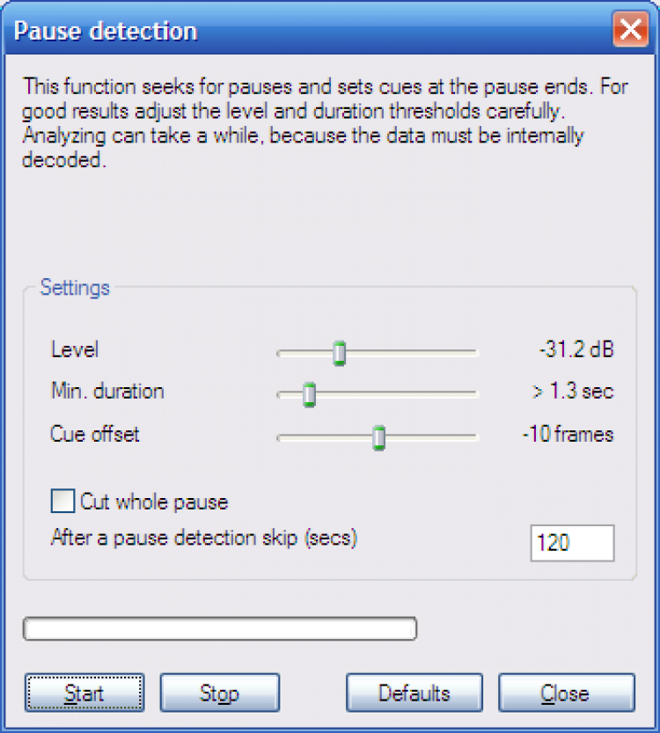Focus the pause skip seconds input field
This screenshot has height=733, width=660.
[x=572, y=543]
